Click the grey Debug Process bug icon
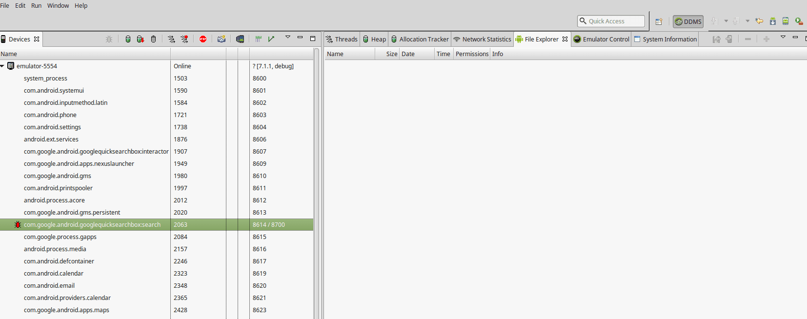The width and height of the screenshot is (807, 319). point(109,39)
